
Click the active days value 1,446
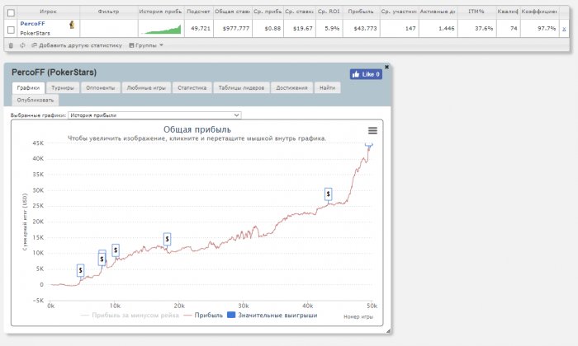[447, 28]
